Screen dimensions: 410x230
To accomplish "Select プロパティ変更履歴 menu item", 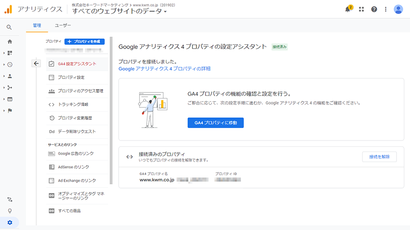I will tap(77, 118).
